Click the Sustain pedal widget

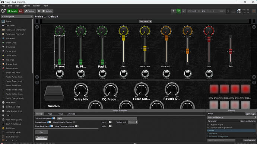tap(54, 93)
